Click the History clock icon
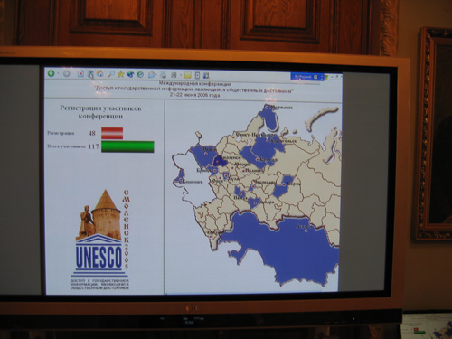The image size is (452, 339). 140,74
